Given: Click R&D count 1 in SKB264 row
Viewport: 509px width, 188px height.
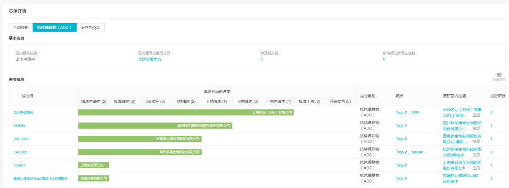Looking at the screenshot, I should 492,126.
